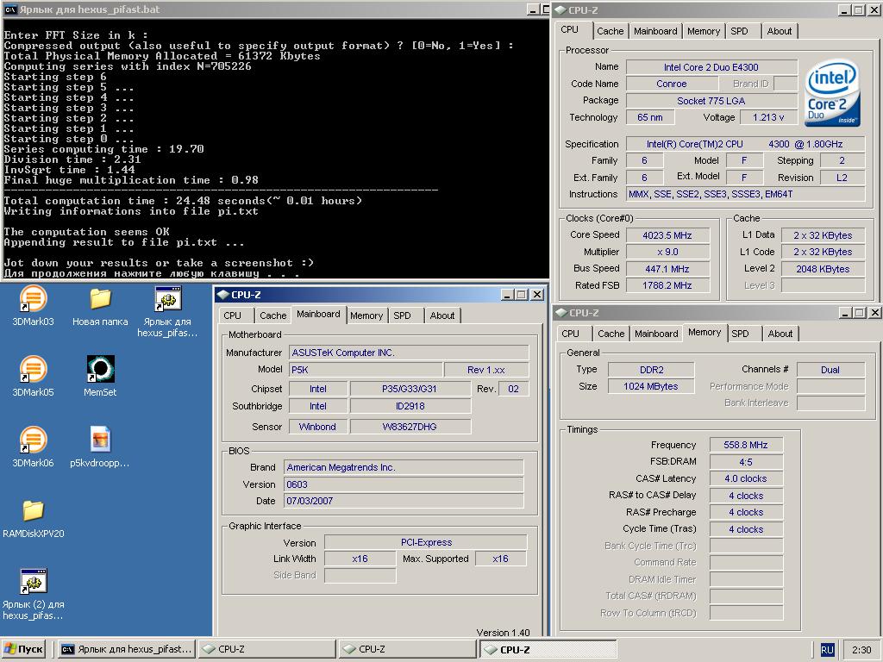Viewport: 883px width, 662px height.
Task: Click the Total computation time line in console
Action: [183, 200]
